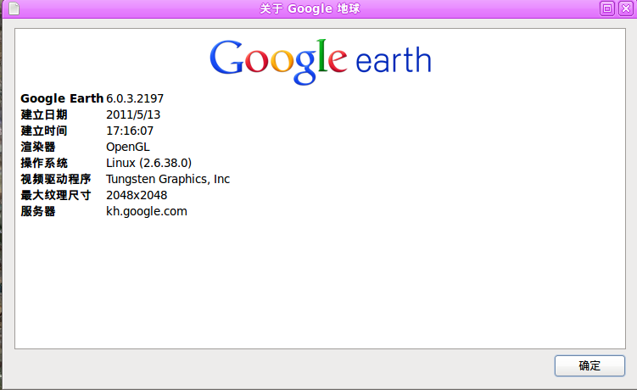Click the 渲染器 label

(38, 147)
